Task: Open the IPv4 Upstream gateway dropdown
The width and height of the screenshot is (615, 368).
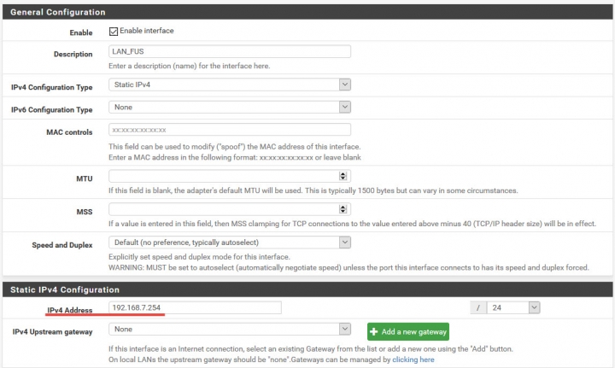Action: pyautogui.click(x=230, y=330)
